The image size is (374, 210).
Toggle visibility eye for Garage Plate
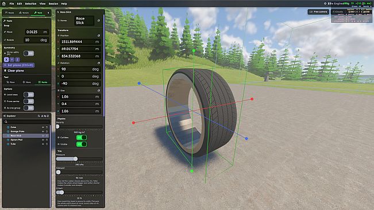click(43, 131)
